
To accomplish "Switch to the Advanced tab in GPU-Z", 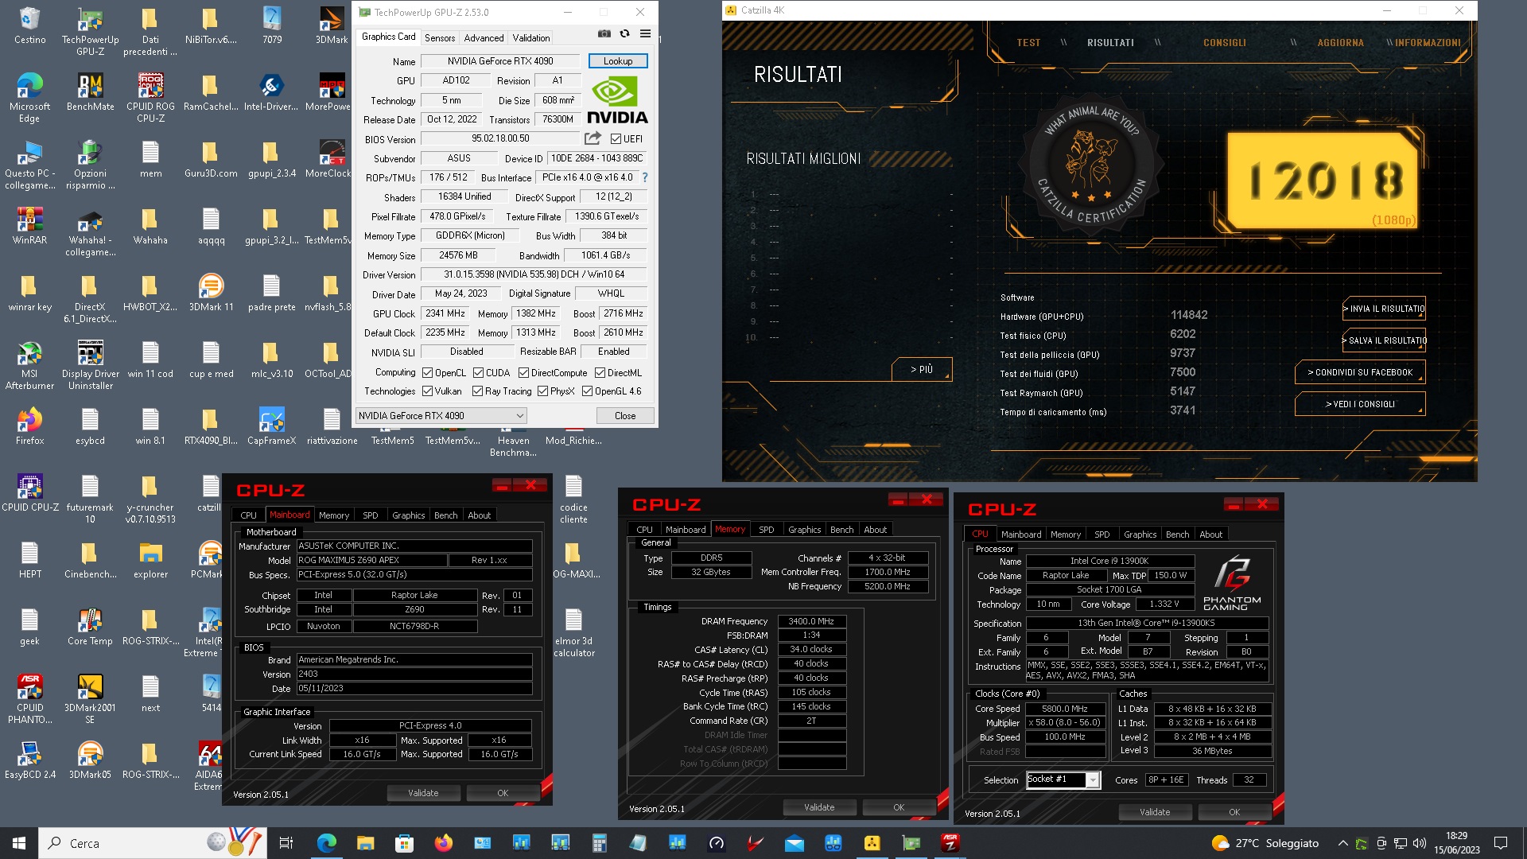I will pyautogui.click(x=484, y=37).
